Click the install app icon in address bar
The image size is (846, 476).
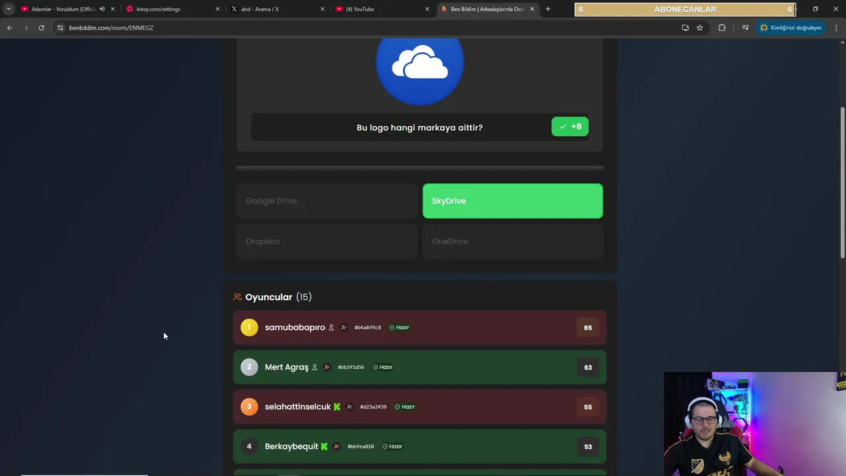point(685,28)
